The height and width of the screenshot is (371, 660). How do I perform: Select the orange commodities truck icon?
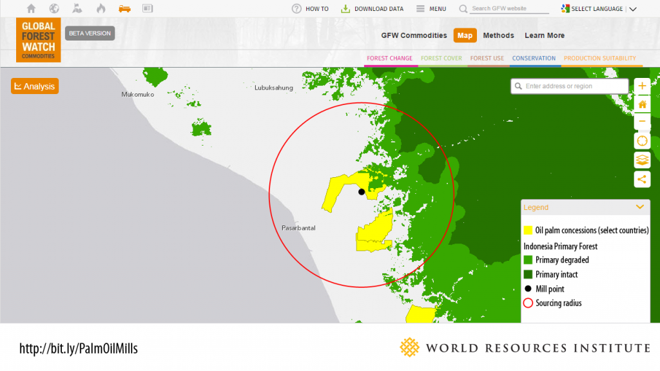click(x=124, y=8)
